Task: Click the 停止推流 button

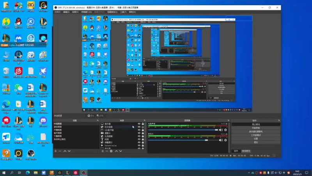Action: [256, 124]
